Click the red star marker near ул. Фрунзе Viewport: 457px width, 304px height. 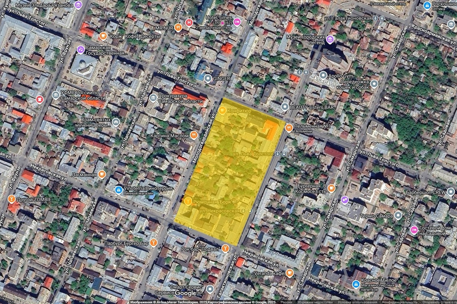click(x=39, y=99)
